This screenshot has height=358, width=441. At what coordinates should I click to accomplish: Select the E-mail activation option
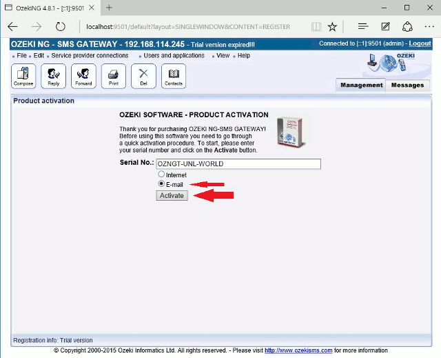click(161, 183)
